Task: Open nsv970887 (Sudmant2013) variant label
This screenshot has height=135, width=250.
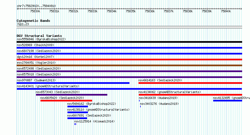Action: coord(36,80)
